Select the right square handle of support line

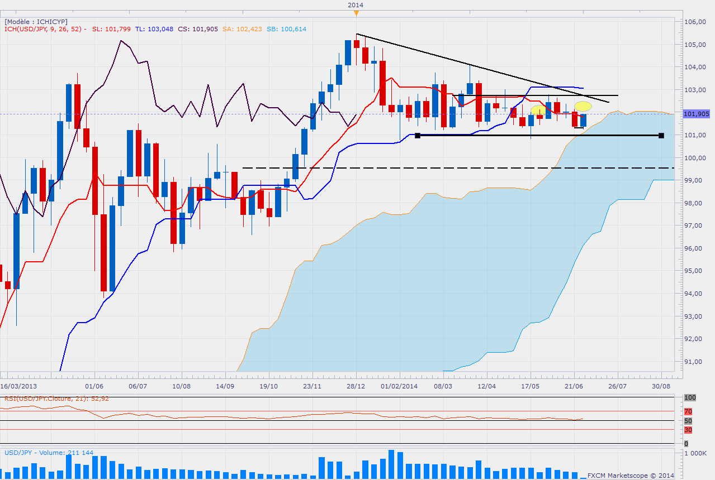pyautogui.click(x=661, y=136)
